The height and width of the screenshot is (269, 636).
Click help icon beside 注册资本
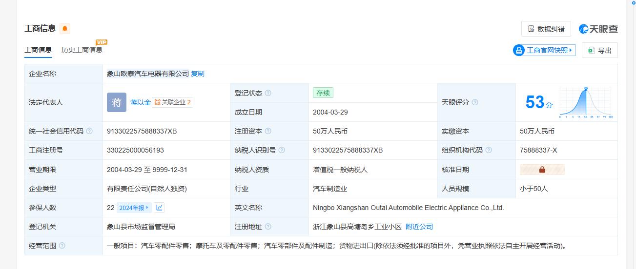click(268, 131)
